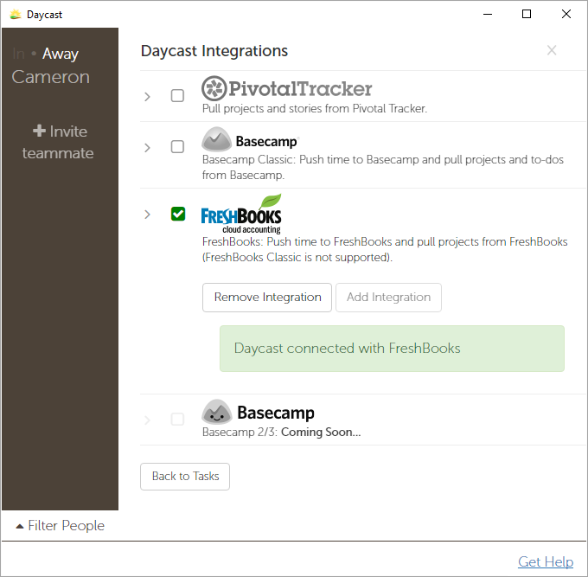Screen dimensions: 588x577
Task: Click the Add Integration button
Action: tap(388, 298)
